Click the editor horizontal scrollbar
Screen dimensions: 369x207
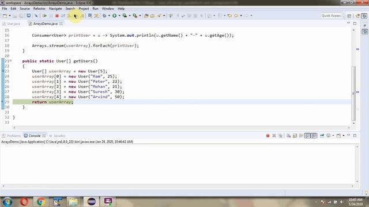click(181, 128)
